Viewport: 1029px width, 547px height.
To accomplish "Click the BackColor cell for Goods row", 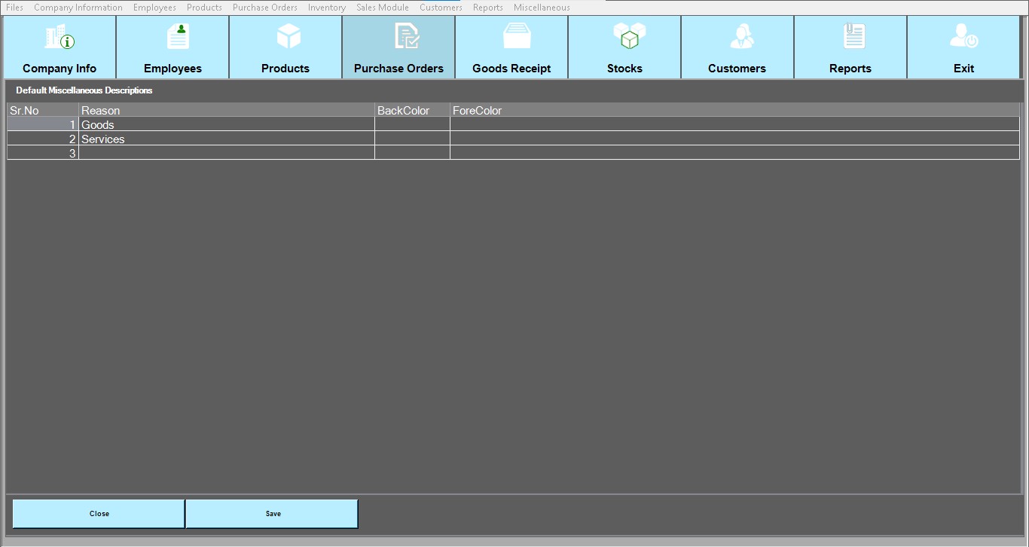I will point(412,125).
